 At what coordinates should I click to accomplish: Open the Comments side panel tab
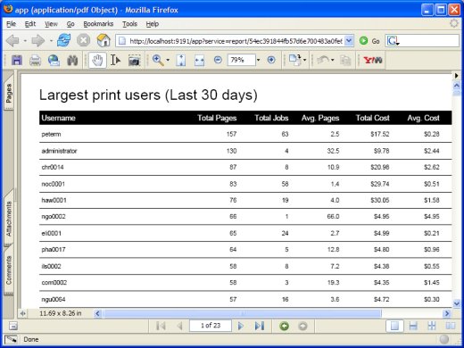9,270
